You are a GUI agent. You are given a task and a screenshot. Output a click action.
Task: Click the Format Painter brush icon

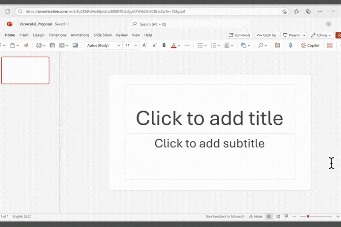click(x=26, y=46)
